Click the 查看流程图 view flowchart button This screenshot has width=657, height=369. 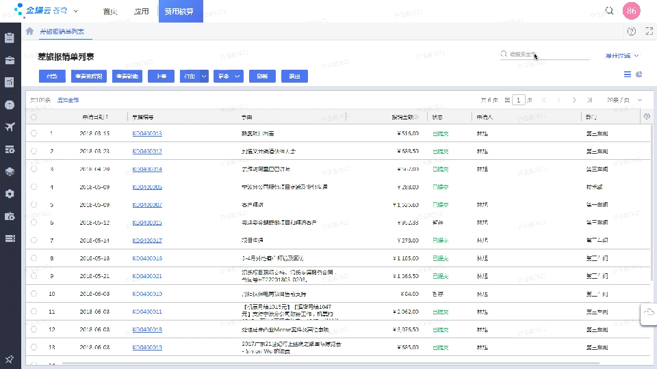(89, 76)
